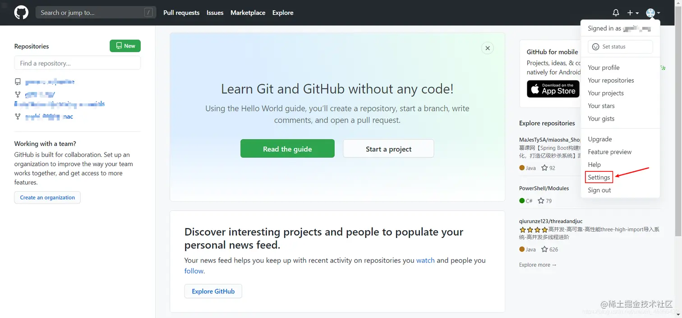Image resolution: width=682 pixels, height=318 pixels.
Task: Click the slash shortcut icon in search
Action: pos(148,13)
